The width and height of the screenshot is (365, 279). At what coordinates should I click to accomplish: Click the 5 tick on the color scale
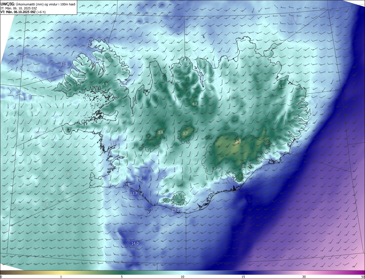point(122,277)
